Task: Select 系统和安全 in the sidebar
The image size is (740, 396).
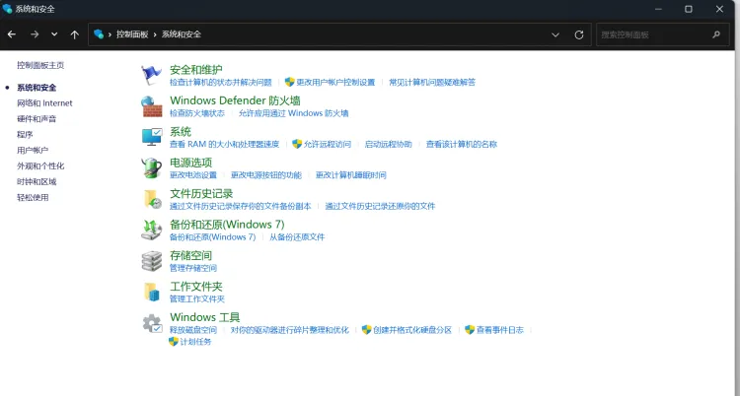Action: click(37, 88)
